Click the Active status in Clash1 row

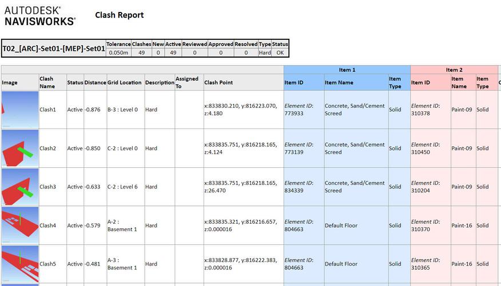coord(75,110)
